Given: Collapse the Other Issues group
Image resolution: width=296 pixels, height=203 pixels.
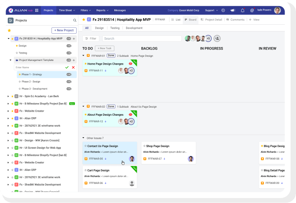Looking at the screenshot, I should (x=83, y=138).
